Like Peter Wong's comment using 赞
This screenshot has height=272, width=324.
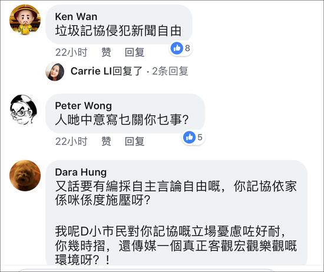[106, 141]
